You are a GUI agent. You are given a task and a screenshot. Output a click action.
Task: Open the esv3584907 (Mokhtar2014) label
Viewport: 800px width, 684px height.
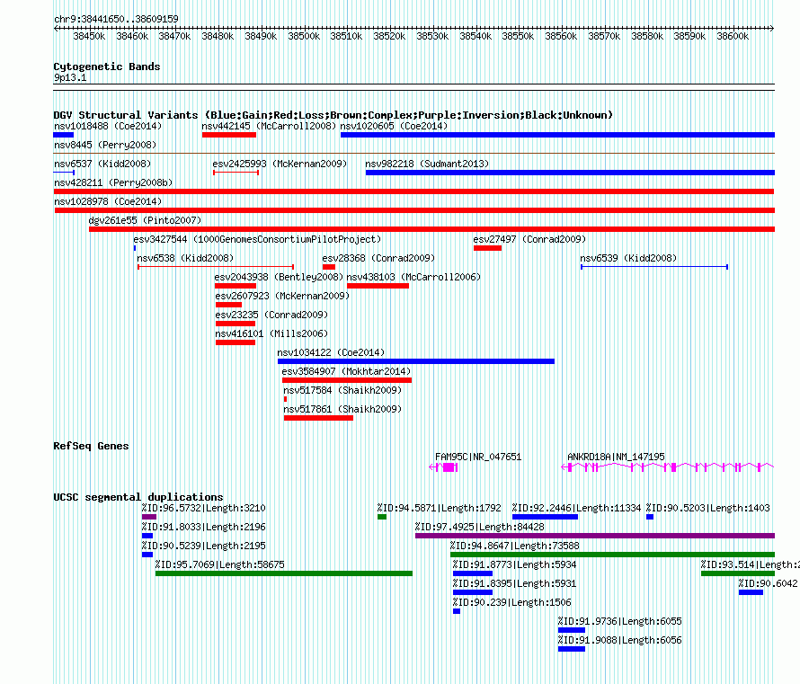pos(346,371)
